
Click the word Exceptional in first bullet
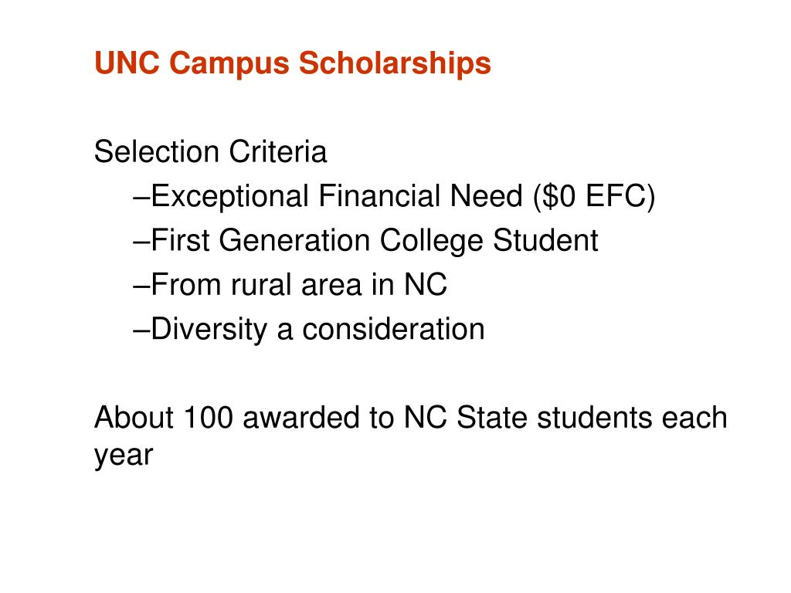point(230,197)
